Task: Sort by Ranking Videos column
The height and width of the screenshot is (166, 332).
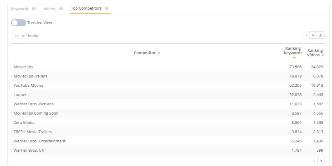Action: (x=315, y=53)
